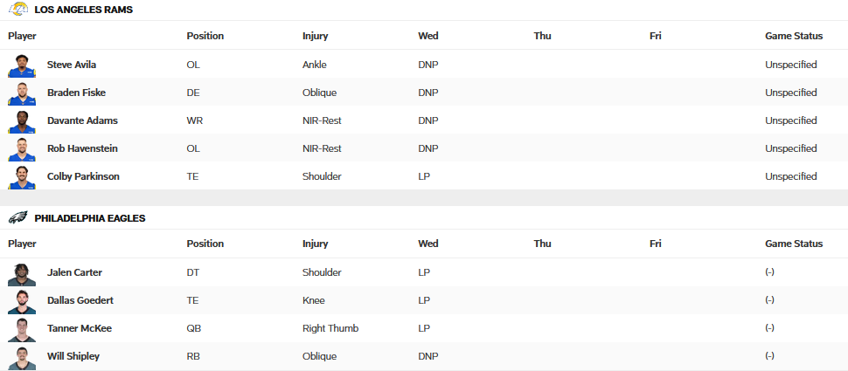
Task: Click the Los Angeles Rams team logo
Action: (17, 9)
